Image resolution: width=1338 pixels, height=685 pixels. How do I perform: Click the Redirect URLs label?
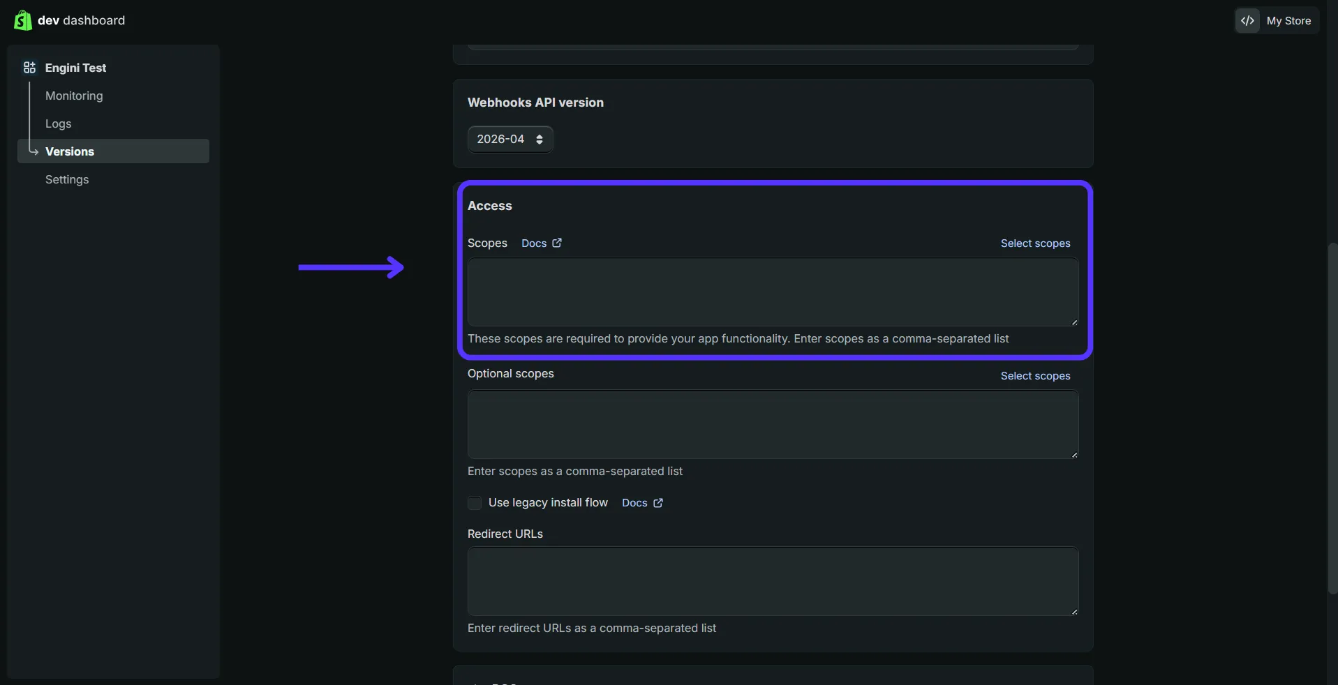(x=505, y=534)
